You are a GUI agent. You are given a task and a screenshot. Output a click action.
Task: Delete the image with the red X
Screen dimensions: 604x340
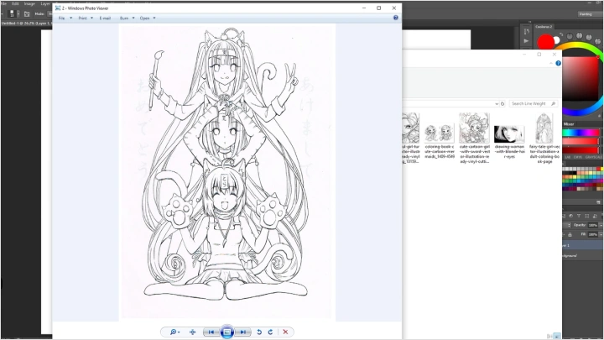click(285, 332)
